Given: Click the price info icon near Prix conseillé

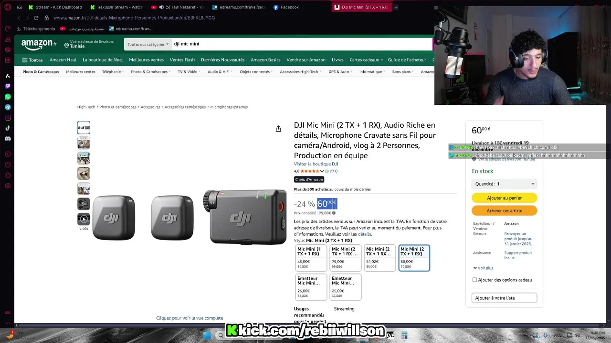Looking at the screenshot, I should (x=334, y=213).
